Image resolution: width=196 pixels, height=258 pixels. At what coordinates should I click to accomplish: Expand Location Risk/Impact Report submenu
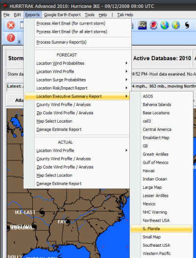(x=77, y=88)
